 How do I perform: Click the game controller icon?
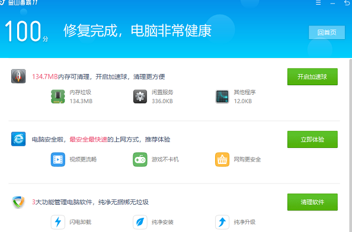coord(140,159)
